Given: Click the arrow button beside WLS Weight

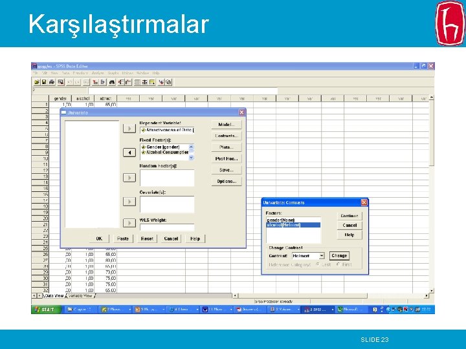Looking at the screenshot, I should click(x=129, y=223).
